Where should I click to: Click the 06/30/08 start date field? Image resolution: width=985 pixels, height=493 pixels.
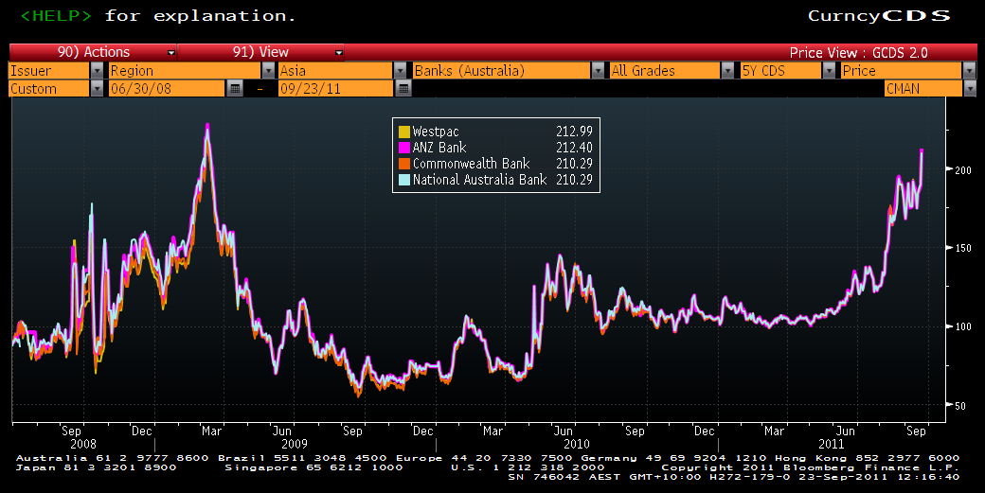click(166, 88)
